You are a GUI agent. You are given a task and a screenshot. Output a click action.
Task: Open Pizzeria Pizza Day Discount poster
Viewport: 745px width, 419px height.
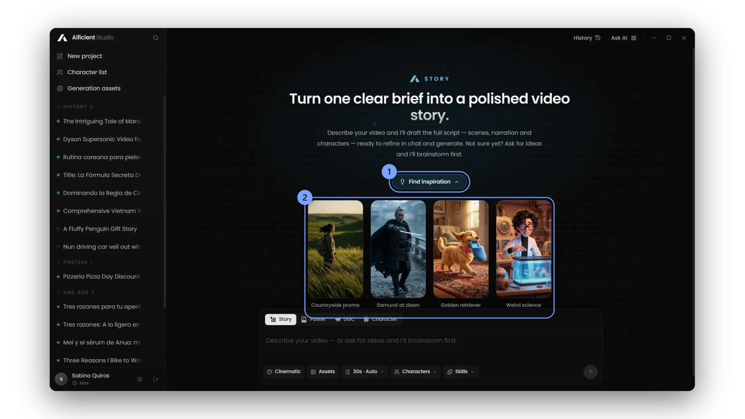(x=101, y=277)
